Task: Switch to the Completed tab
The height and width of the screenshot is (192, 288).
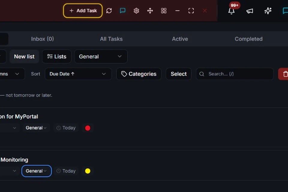Action: [x=249, y=39]
